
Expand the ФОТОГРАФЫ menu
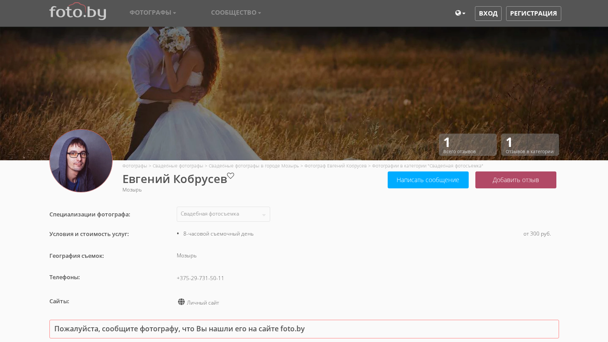pyautogui.click(x=153, y=12)
